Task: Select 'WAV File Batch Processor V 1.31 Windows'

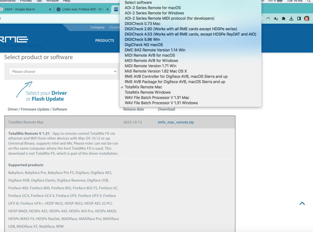Action: coord(161,103)
